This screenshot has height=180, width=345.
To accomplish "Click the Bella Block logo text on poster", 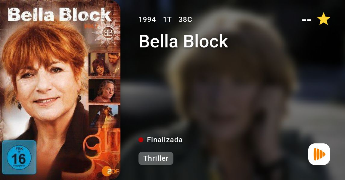I will point(59,15).
